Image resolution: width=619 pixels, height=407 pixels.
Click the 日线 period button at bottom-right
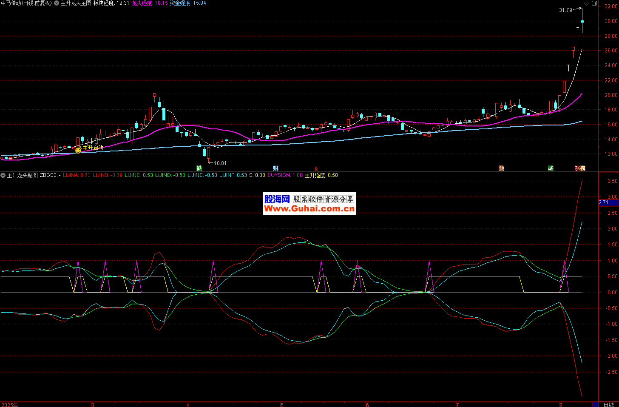pos(608,404)
